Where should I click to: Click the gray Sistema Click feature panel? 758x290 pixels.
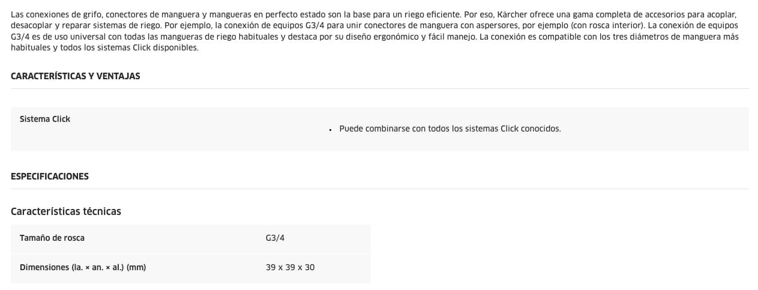379,129
